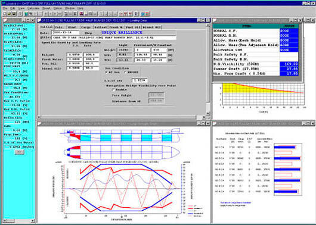Viewport: 316px width, 225px height.
Task: Click the blue note text under bar chart
Action: 236,202
